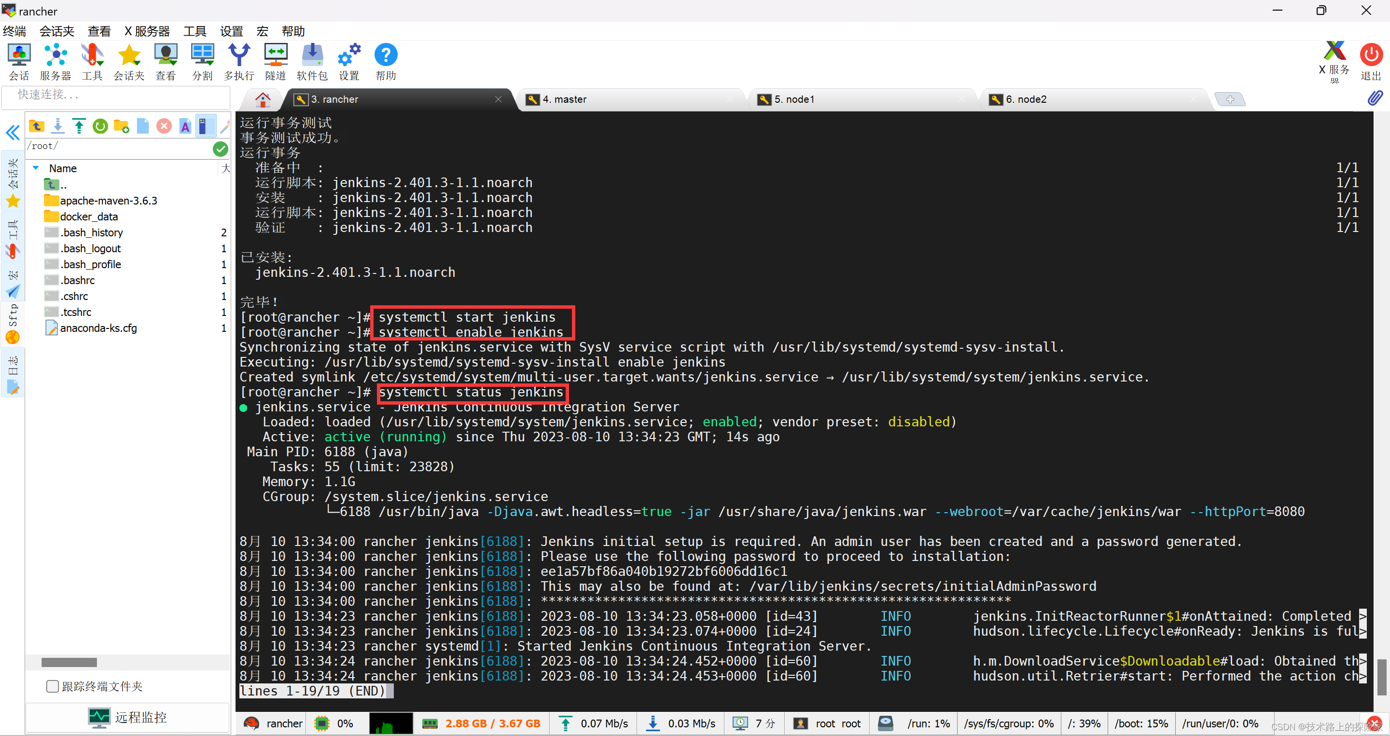Open the 软件包 package manager icon
The height and width of the screenshot is (736, 1390).
(x=312, y=60)
